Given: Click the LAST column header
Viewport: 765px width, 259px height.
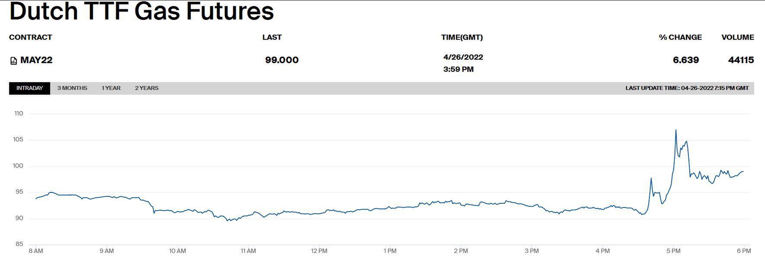Looking at the screenshot, I should 272,37.
